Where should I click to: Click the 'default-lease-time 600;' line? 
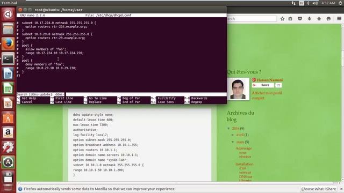93,120
